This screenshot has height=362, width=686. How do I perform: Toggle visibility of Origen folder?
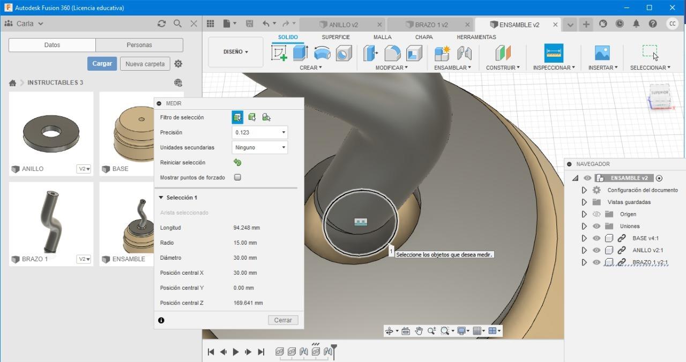[x=596, y=214]
